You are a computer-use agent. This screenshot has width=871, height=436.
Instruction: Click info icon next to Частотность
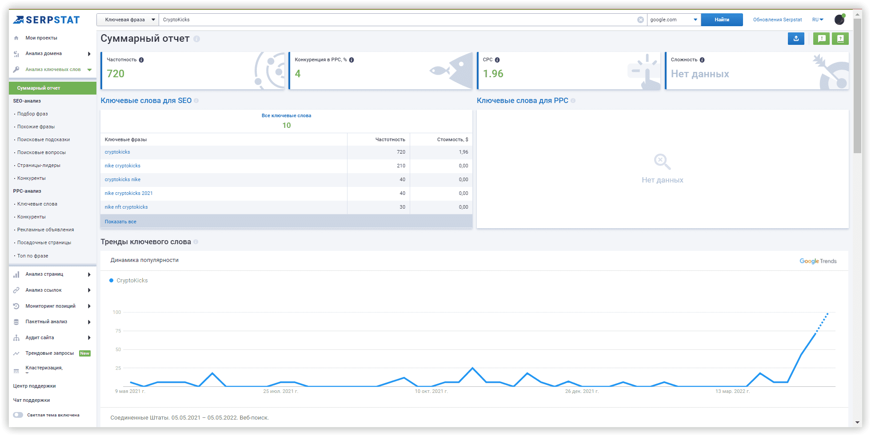[141, 60]
